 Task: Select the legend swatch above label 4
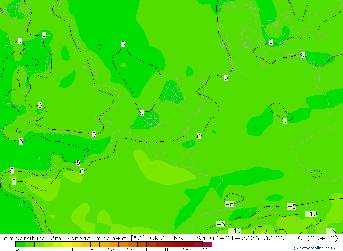pyautogui.click(x=58, y=244)
